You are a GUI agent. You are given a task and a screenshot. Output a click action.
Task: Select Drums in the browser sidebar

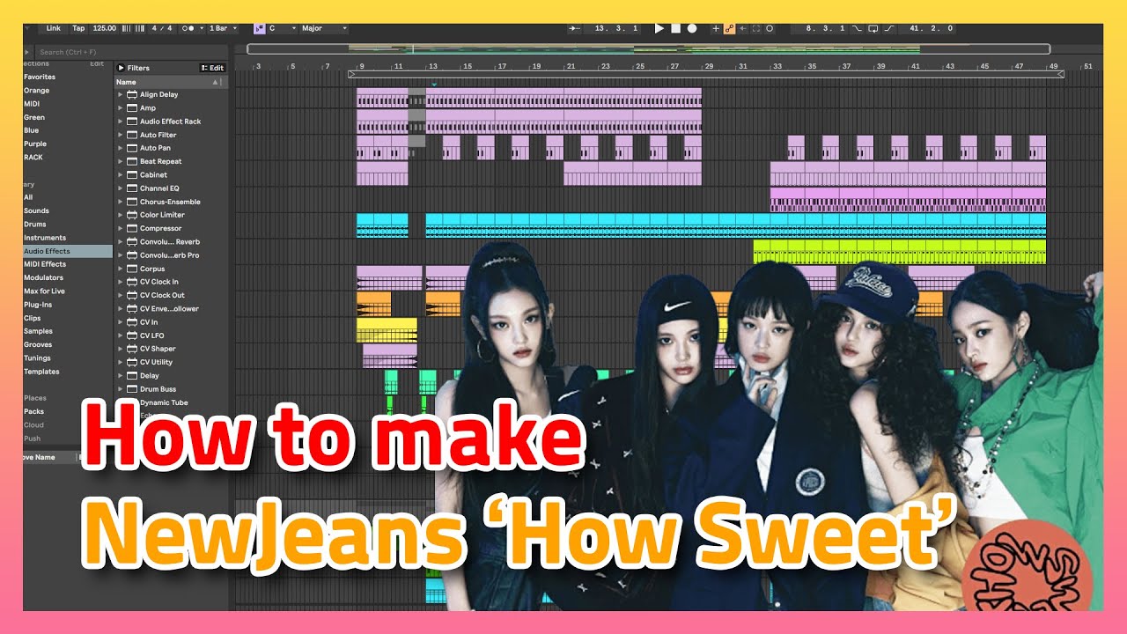click(36, 224)
